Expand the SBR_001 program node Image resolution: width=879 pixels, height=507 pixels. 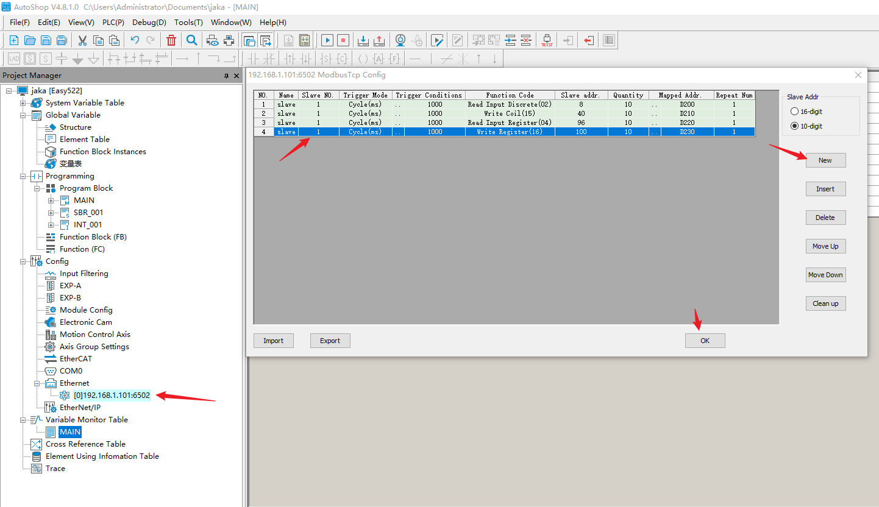(51, 213)
